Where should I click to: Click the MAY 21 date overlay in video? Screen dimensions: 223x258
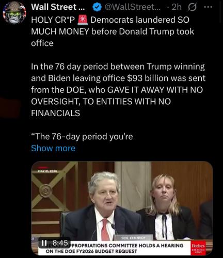click(x=47, y=171)
